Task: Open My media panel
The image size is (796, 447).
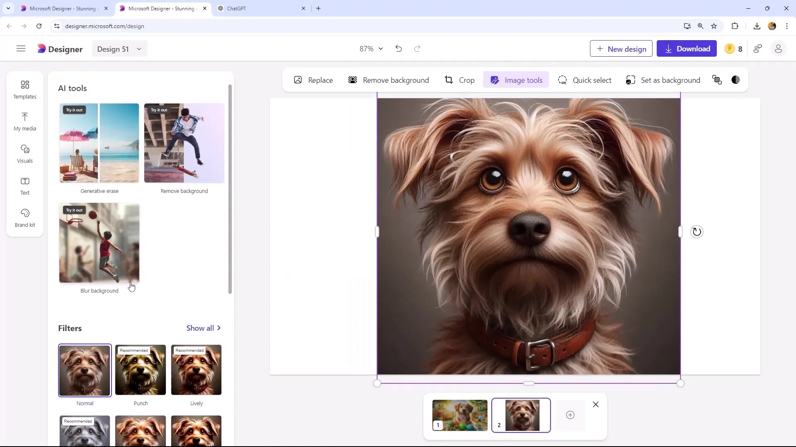Action: coord(25,122)
